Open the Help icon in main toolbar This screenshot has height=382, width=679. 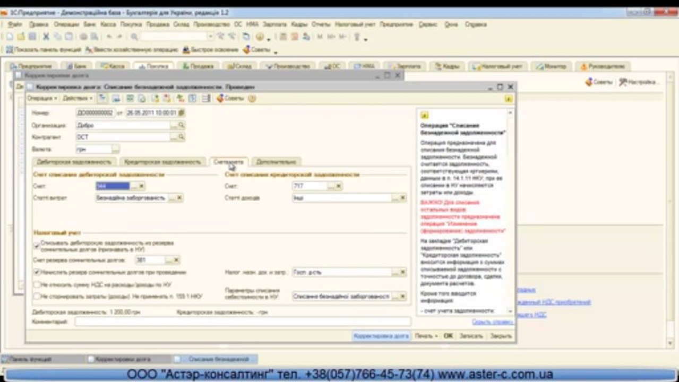(x=260, y=37)
